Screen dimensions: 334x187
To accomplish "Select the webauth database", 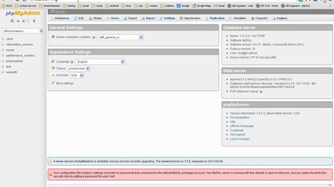I will pos(11,72).
